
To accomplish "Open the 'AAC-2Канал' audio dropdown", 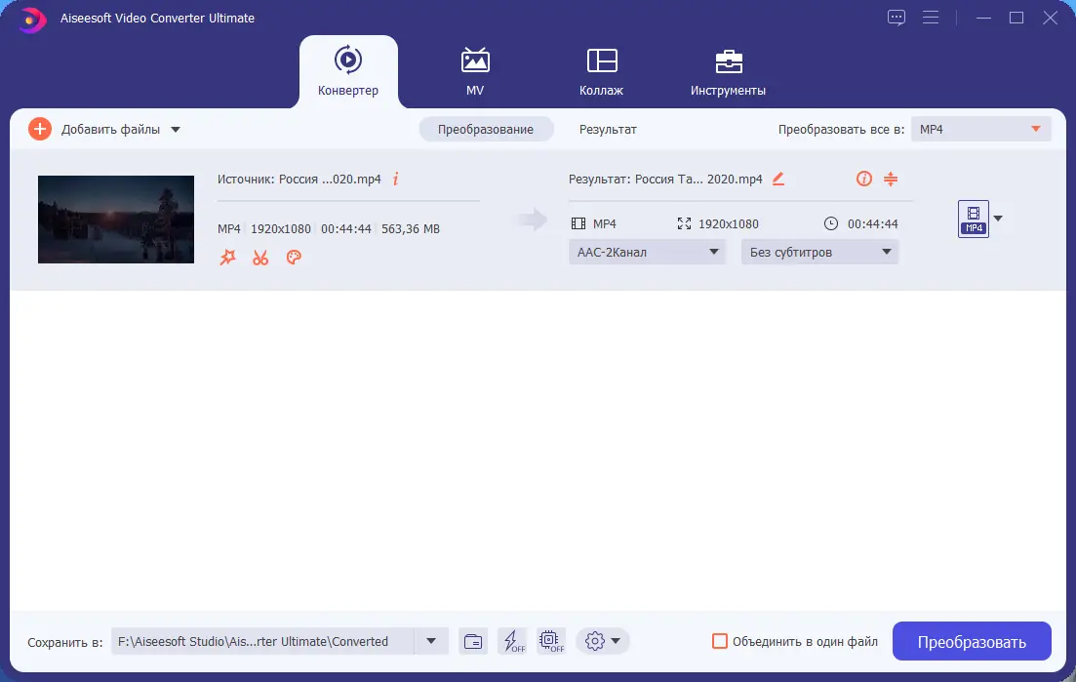I will [647, 251].
